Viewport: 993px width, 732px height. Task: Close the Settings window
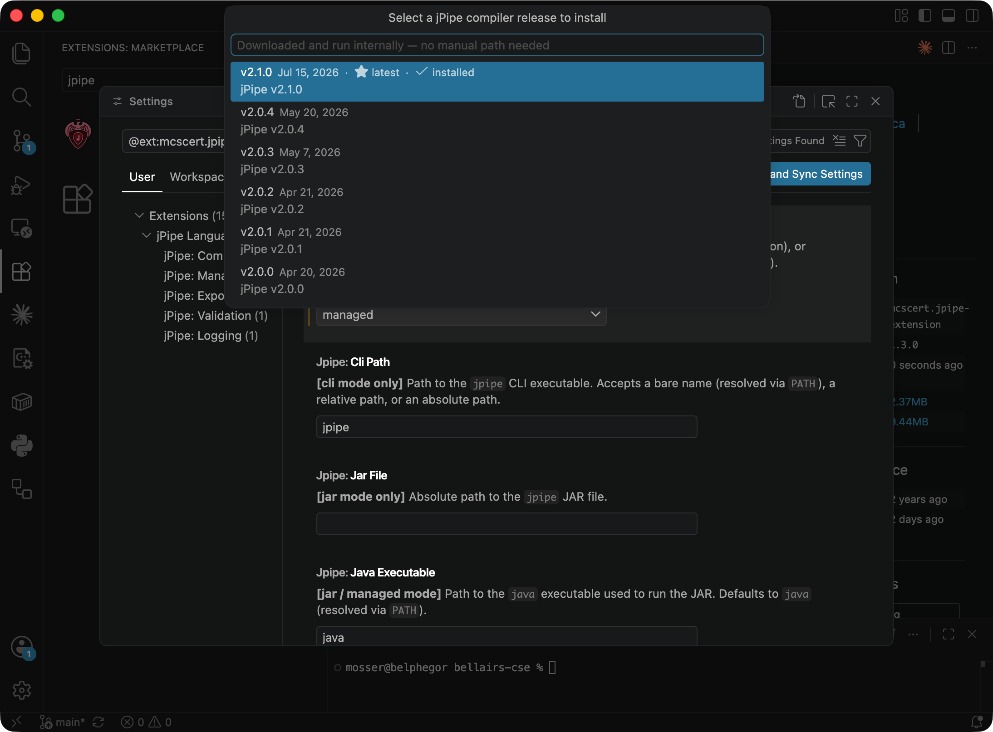pyautogui.click(x=875, y=101)
